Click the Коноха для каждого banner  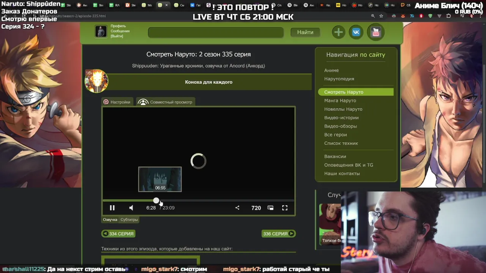pos(209,82)
